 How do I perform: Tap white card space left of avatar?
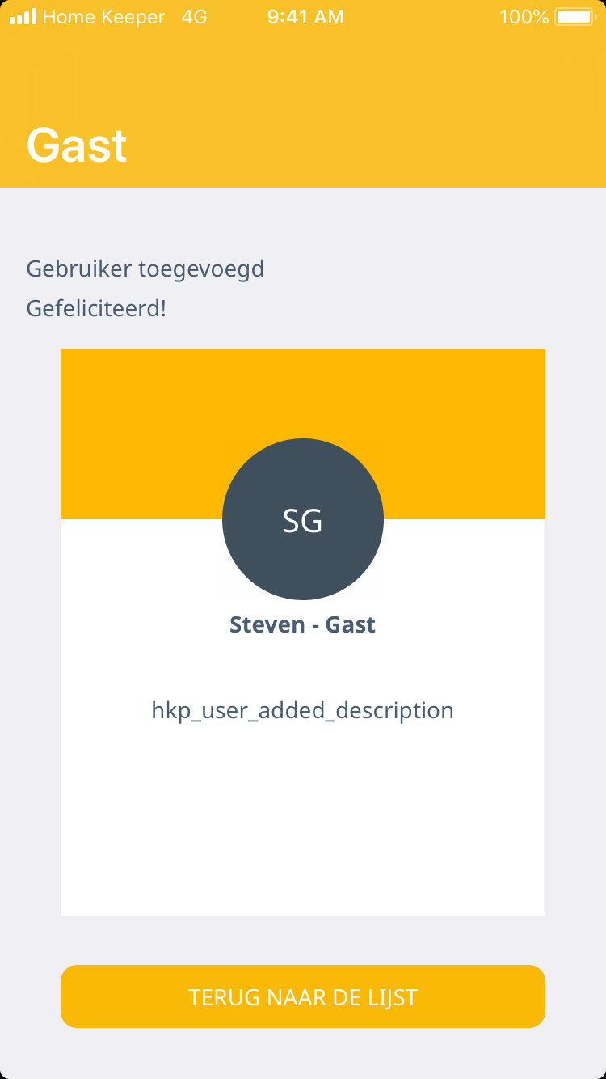137,566
